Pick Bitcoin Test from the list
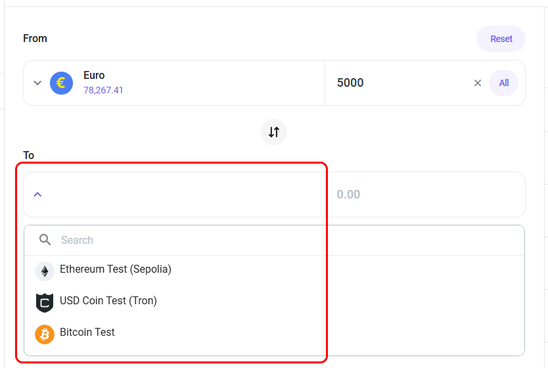548x368 pixels. coord(87,333)
